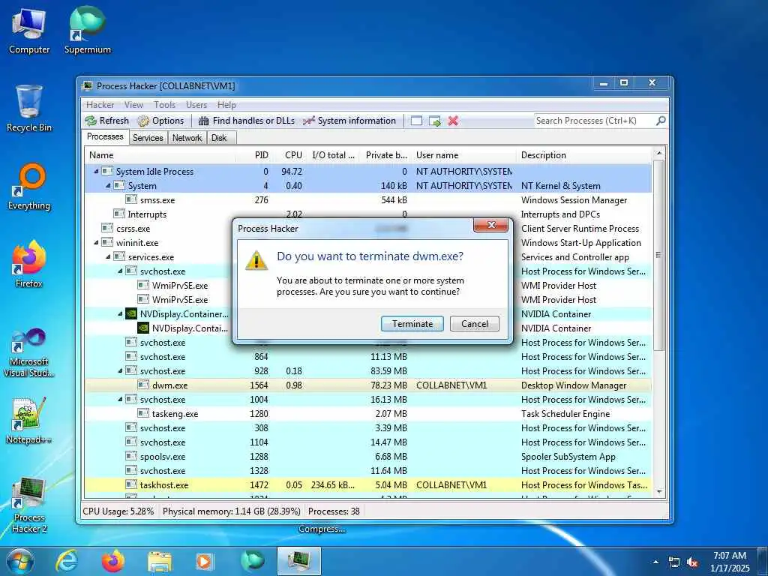The height and width of the screenshot is (576, 768).
Task: Open Recycle Bin desktop icon
Action: pos(29,109)
